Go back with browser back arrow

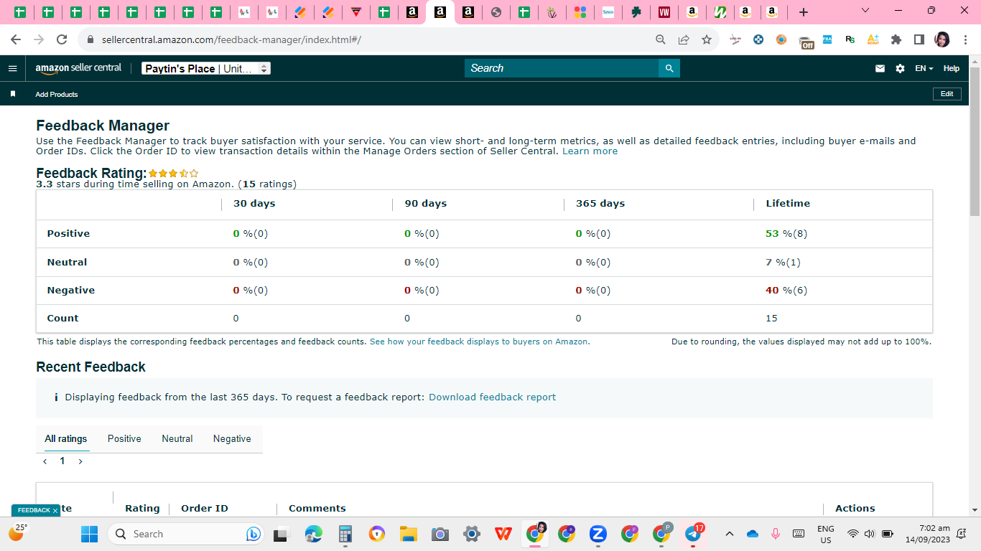[16, 39]
